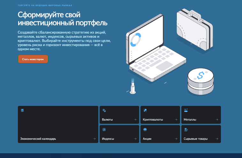Click the arrow next to Акции
The width and height of the screenshot is (242, 158).
(x=176, y=139)
